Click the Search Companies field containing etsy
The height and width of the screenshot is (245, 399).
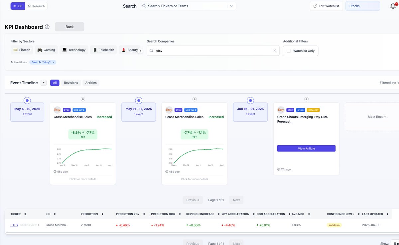click(x=213, y=51)
